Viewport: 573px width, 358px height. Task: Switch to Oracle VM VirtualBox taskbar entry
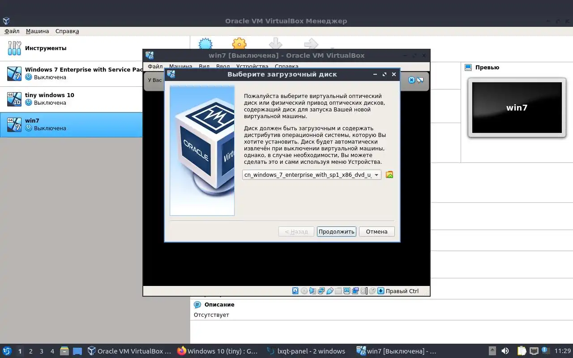(x=130, y=351)
